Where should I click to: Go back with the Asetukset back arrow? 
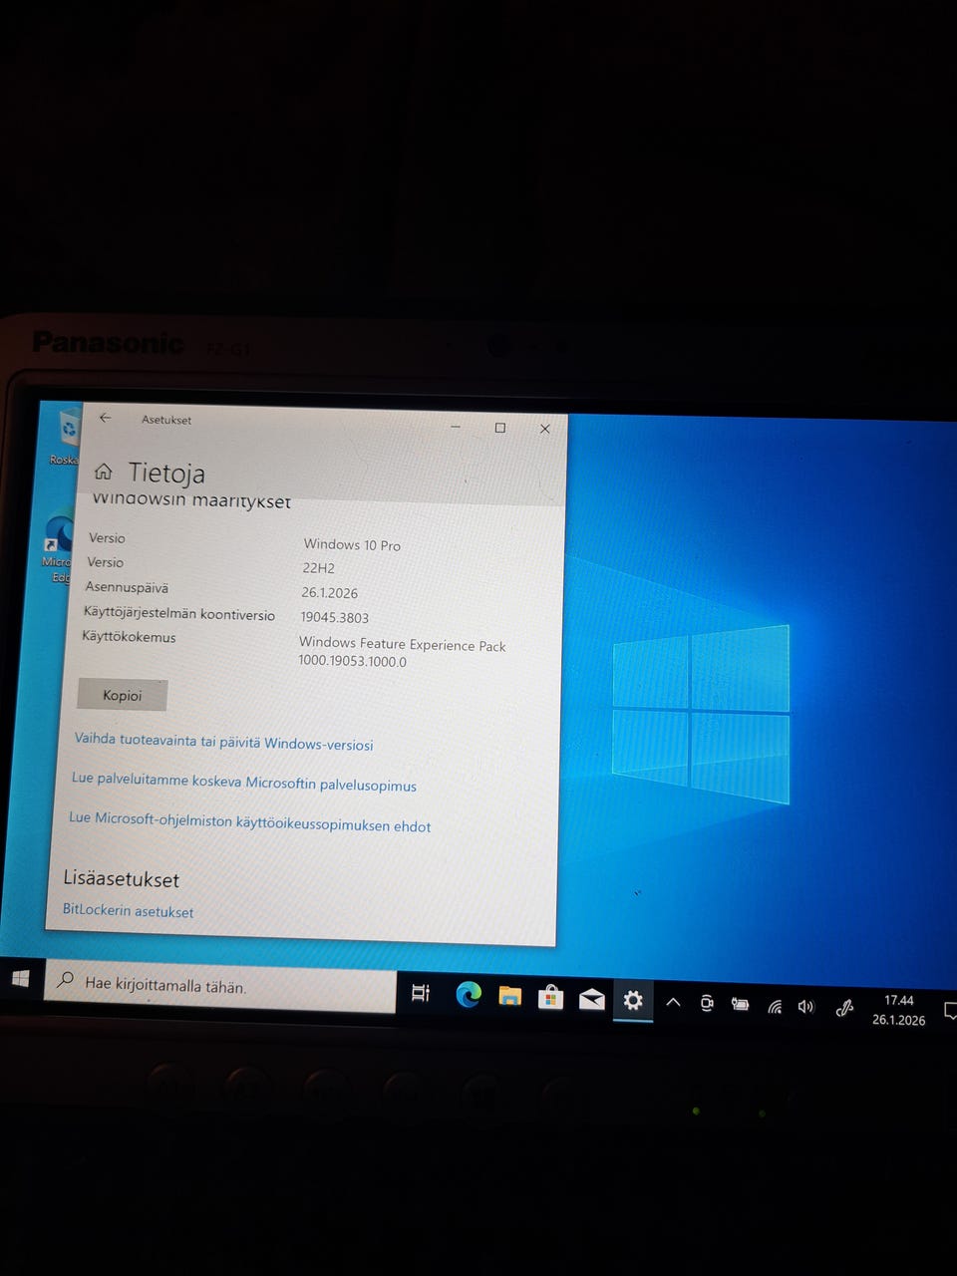(105, 418)
